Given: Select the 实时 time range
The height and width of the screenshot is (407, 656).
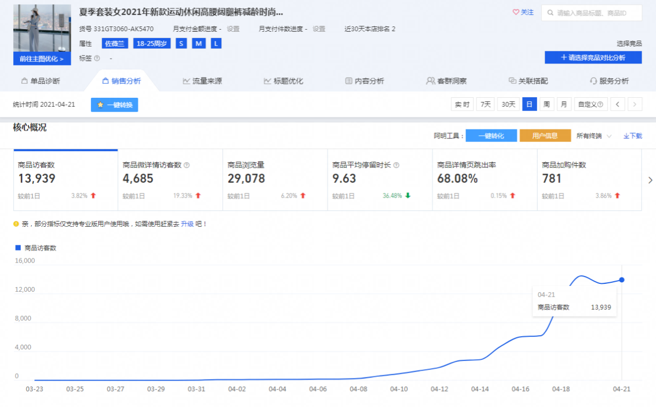Looking at the screenshot, I should pos(462,104).
